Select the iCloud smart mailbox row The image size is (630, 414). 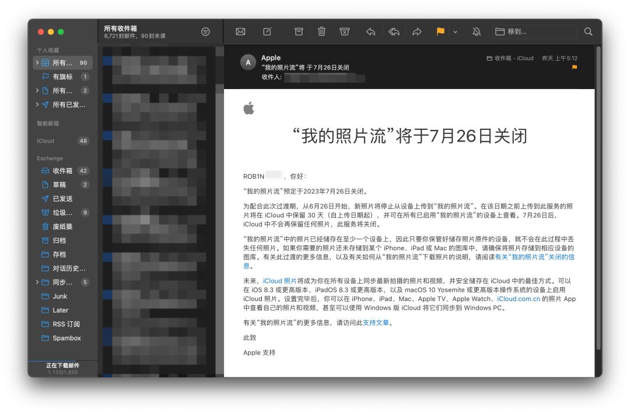coord(62,141)
